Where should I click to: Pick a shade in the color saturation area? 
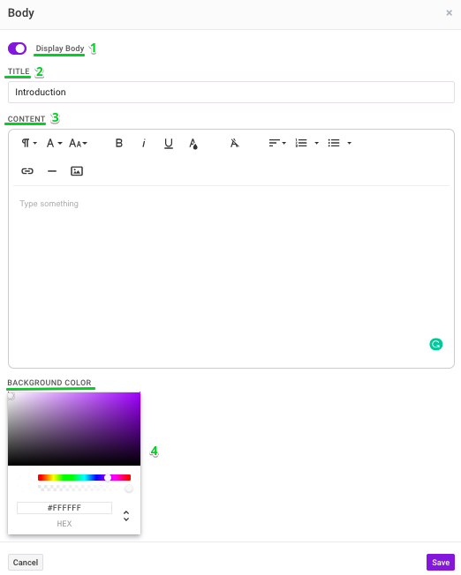(x=74, y=429)
